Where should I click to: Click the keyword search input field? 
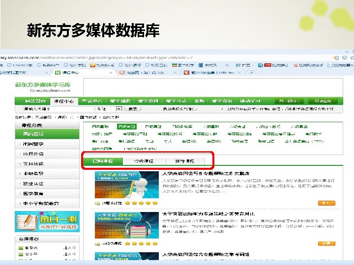(x=58, y=109)
